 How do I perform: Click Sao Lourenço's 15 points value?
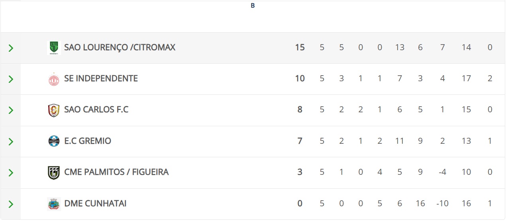click(300, 47)
